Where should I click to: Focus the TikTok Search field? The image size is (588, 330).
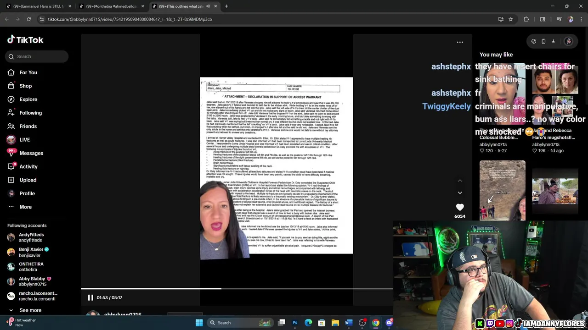point(37,56)
